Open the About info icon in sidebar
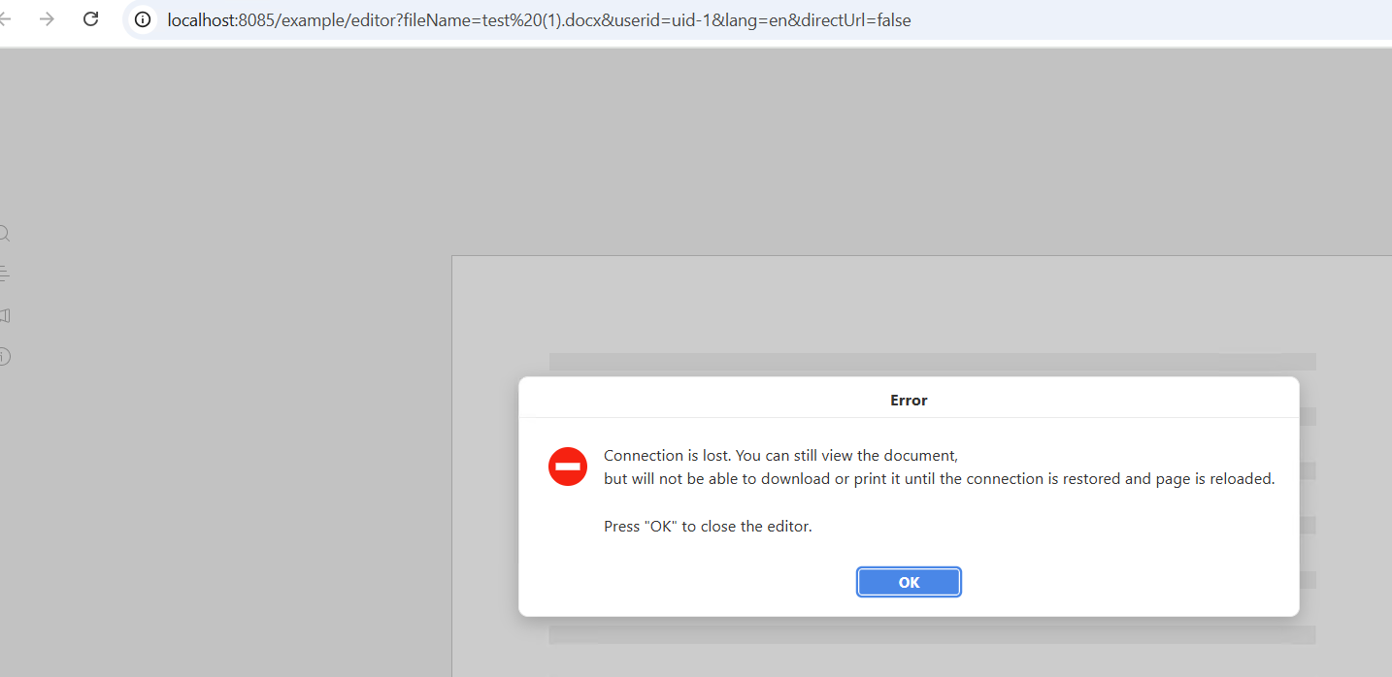Image resolution: width=1392 pixels, height=677 pixels. tap(4, 357)
